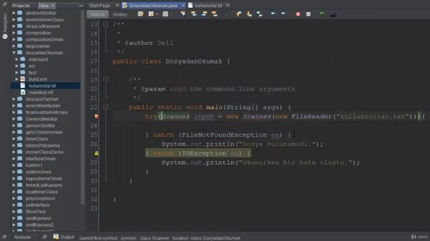This screenshot has width=430, height=241.
Task: Click the Scanner class name after try(
Action: (175, 116)
